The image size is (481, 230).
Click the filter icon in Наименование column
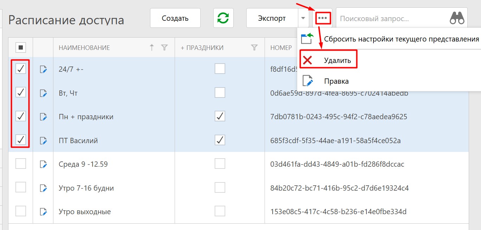[x=164, y=47]
